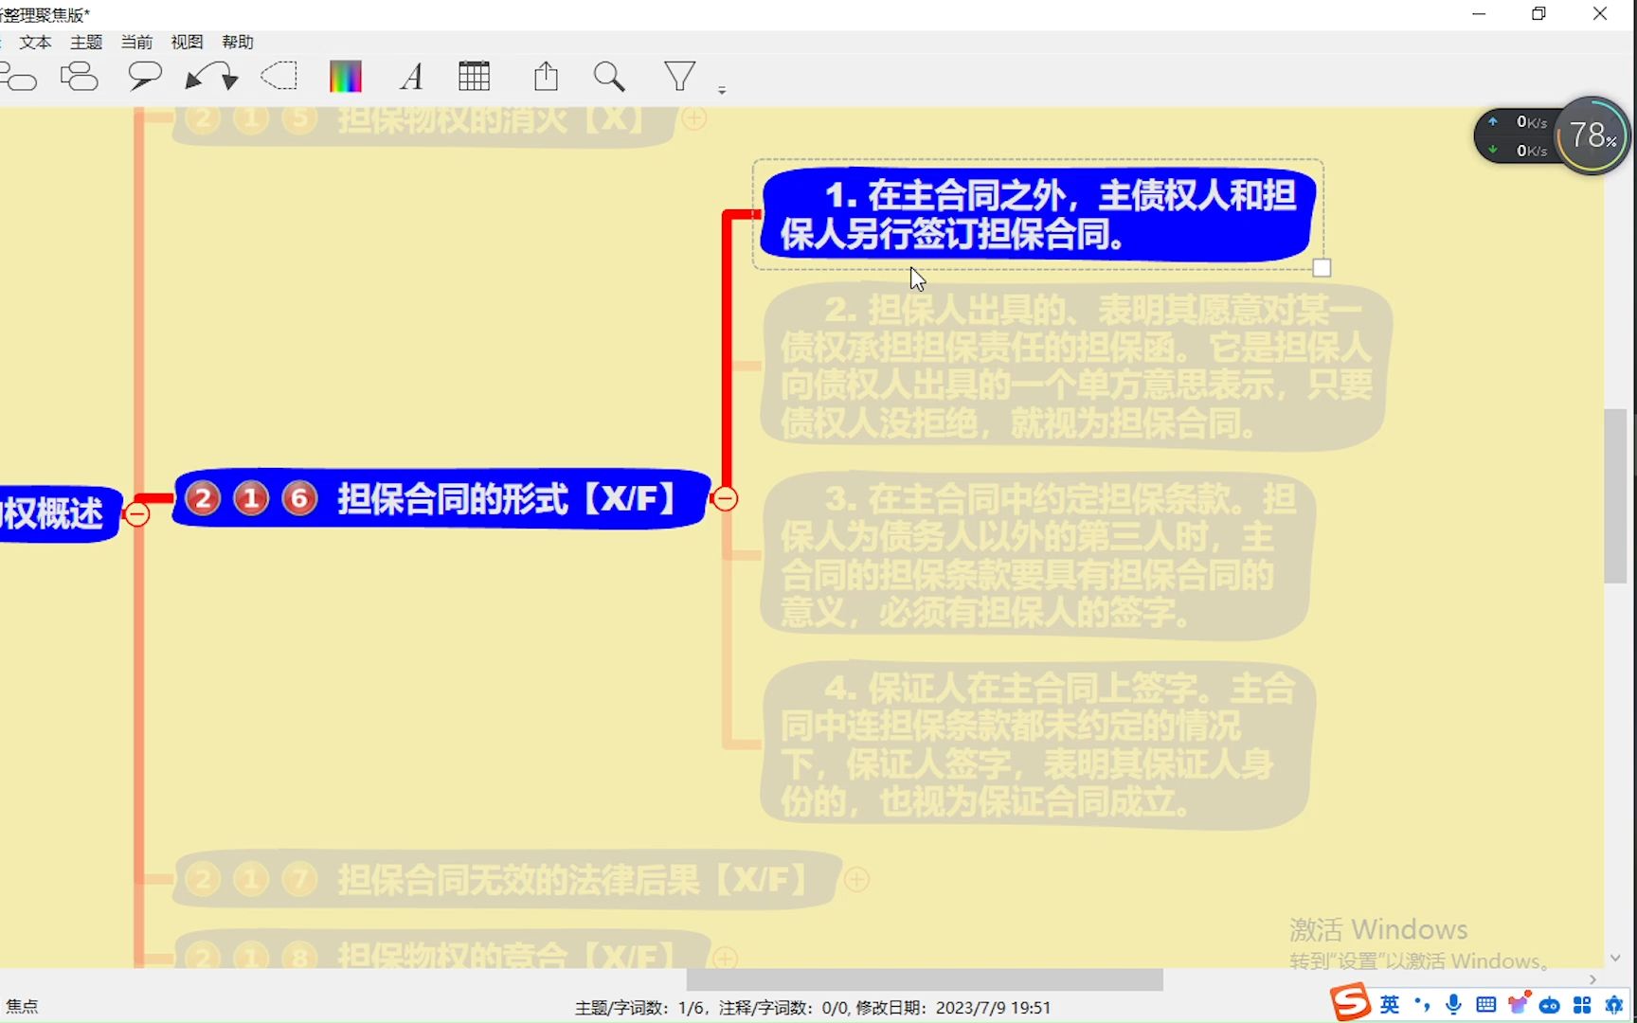Image resolution: width=1637 pixels, height=1023 pixels.
Task: Collapse the 担保合同的形式 branch
Action: pos(726,499)
